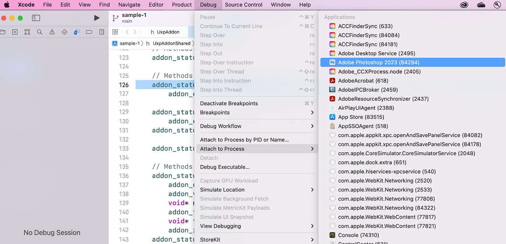Image resolution: width=506 pixels, height=244 pixels.
Task: Expand the View Debugging submenu
Action: (x=256, y=226)
